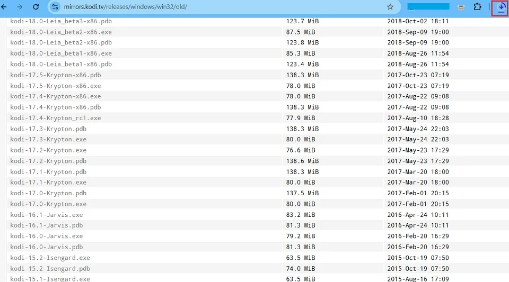This screenshot has height=282, width=509.
Task: Go back to the previous page
Action: (4, 7)
